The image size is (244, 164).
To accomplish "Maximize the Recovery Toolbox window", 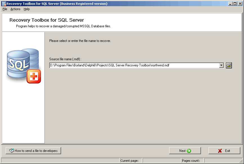I will (x=235, y=4).
